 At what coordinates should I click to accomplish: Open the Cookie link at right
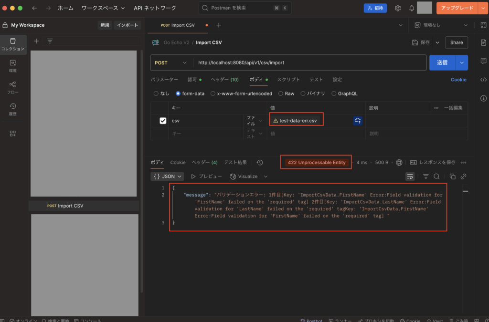click(458, 80)
